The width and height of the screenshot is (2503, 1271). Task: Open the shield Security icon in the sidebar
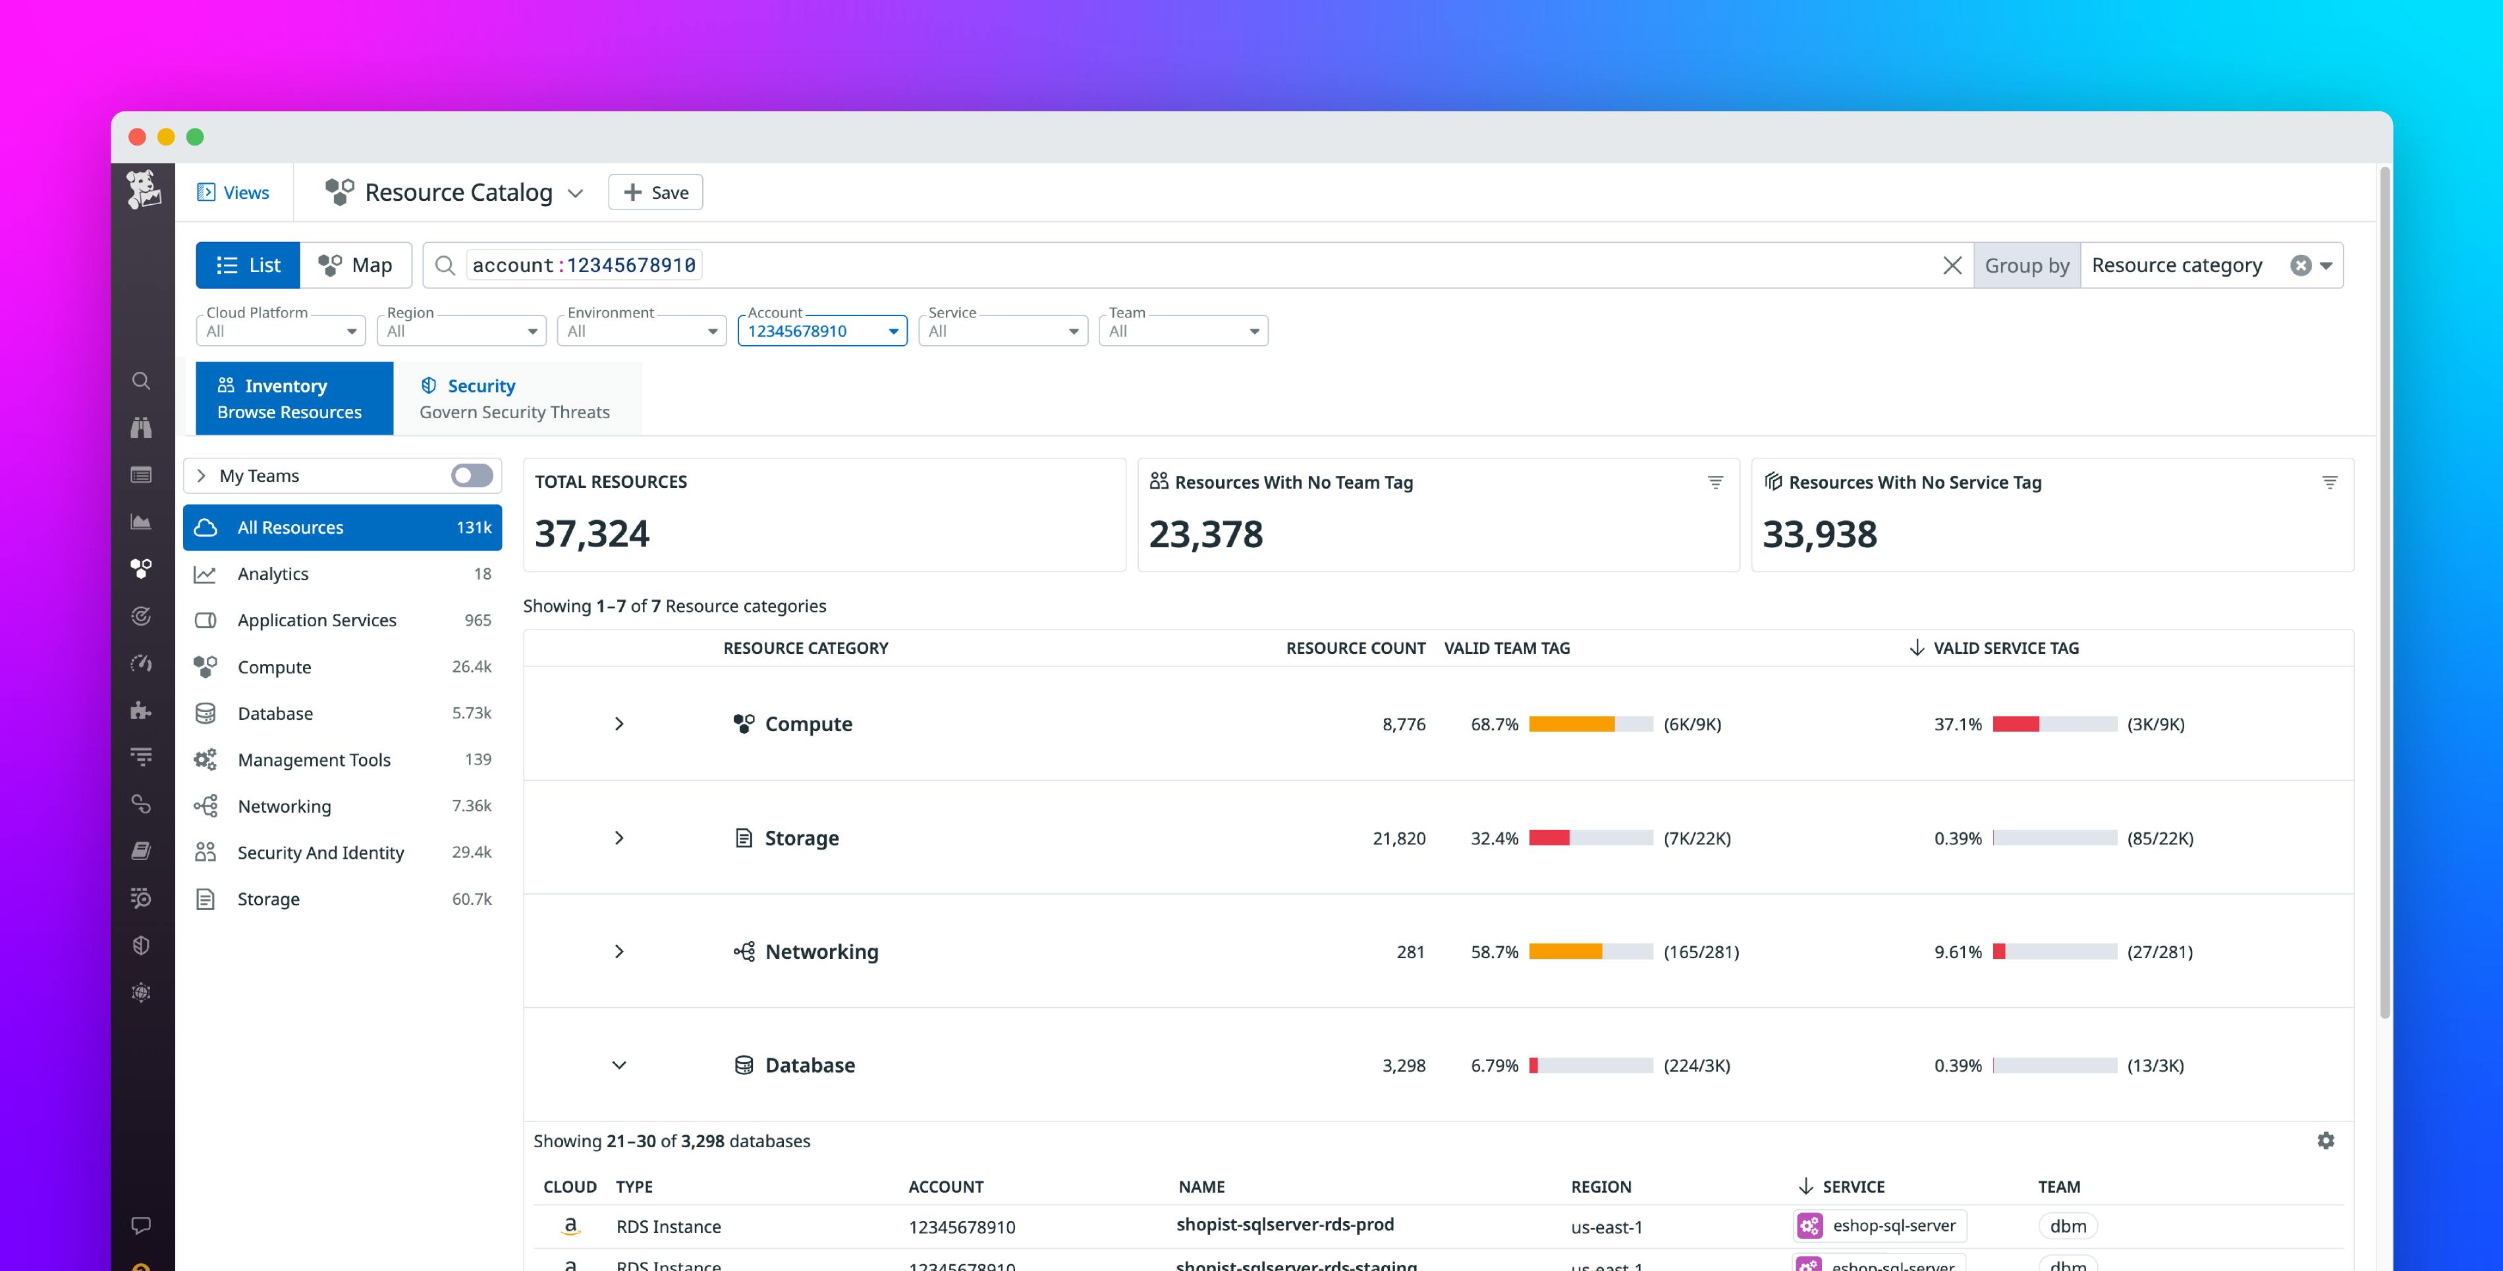[142, 944]
